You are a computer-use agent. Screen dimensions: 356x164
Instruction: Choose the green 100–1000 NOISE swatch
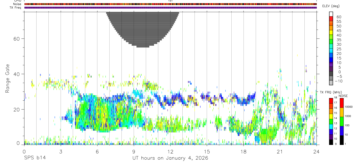pyautogui.click(x=342, y=121)
